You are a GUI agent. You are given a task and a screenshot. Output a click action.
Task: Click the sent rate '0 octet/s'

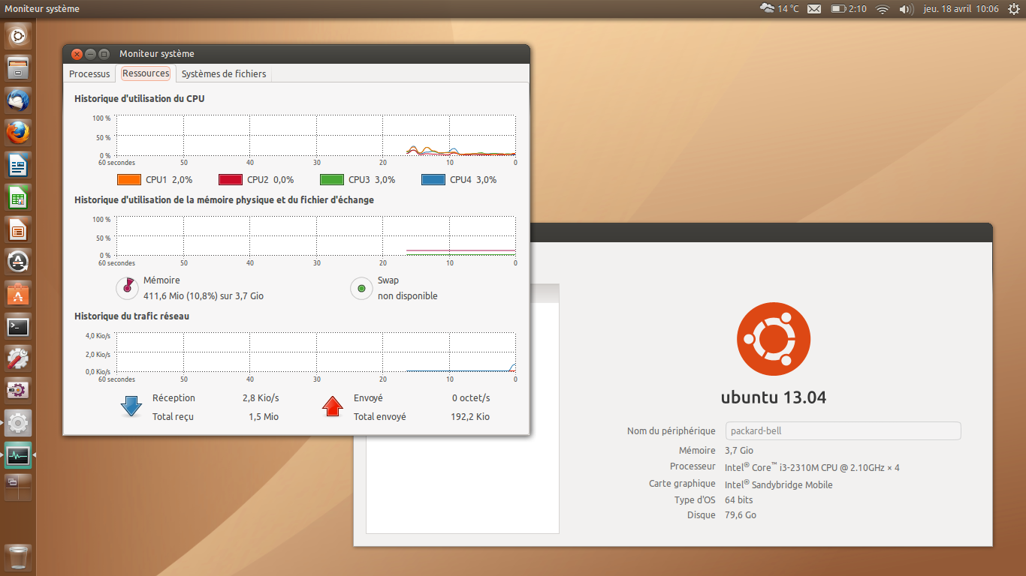pyautogui.click(x=471, y=398)
